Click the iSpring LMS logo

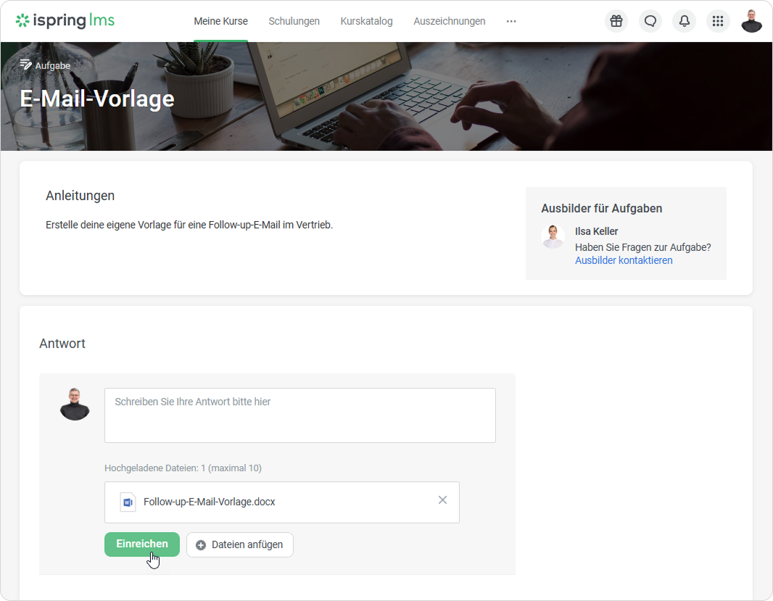point(65,21)
